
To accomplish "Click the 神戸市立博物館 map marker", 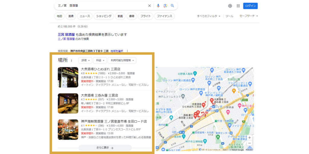I will coord(205,141).
